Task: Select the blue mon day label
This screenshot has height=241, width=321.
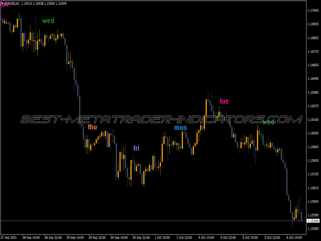Action: click(x=180, y=128)
